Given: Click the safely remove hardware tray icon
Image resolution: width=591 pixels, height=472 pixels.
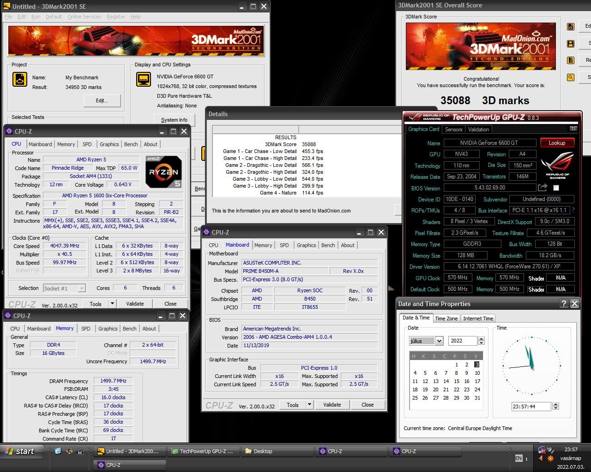Looking at the screenshot, I should 550,450.
